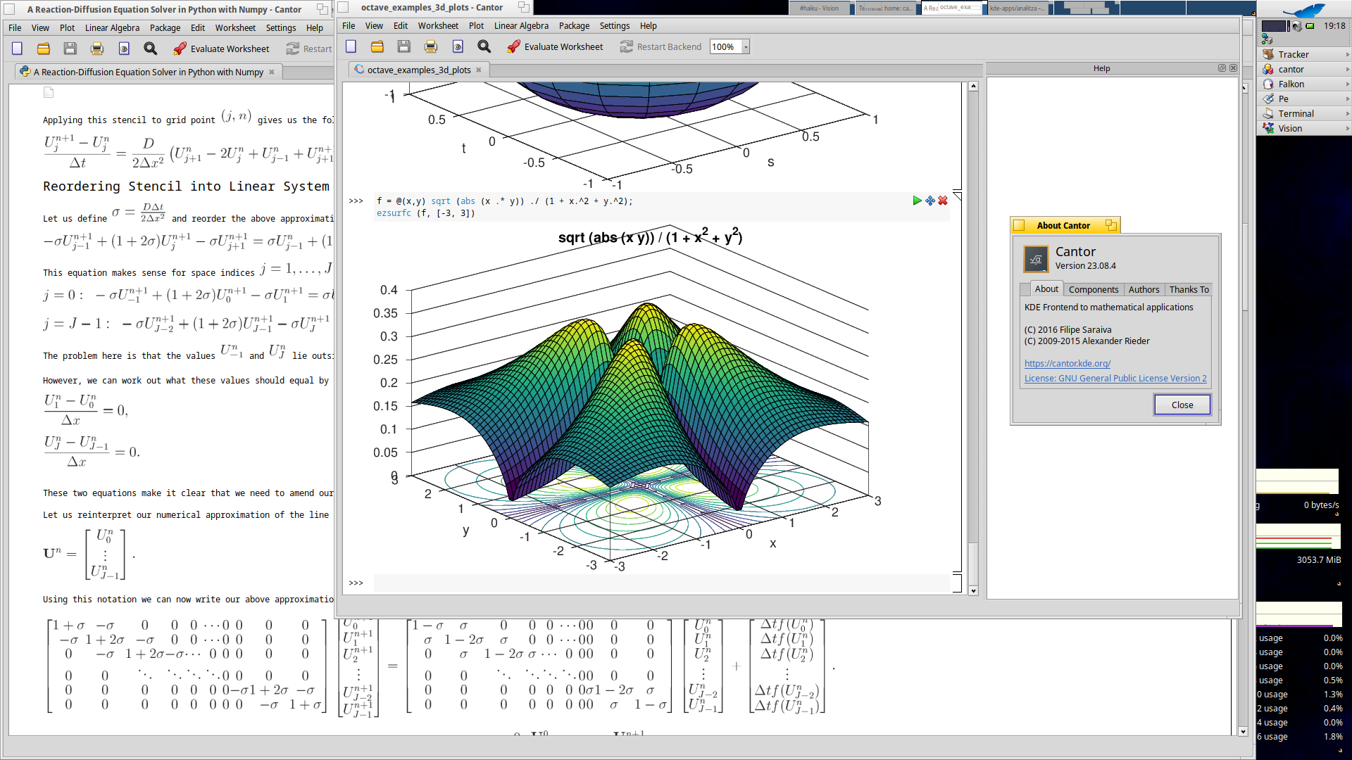
Task: Close the Help panel
Action: pos(1233,68)
